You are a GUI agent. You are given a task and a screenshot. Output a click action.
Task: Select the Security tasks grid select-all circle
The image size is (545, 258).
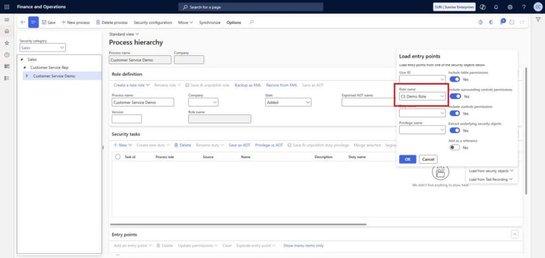pyautogui.click(x=118, y=157)
